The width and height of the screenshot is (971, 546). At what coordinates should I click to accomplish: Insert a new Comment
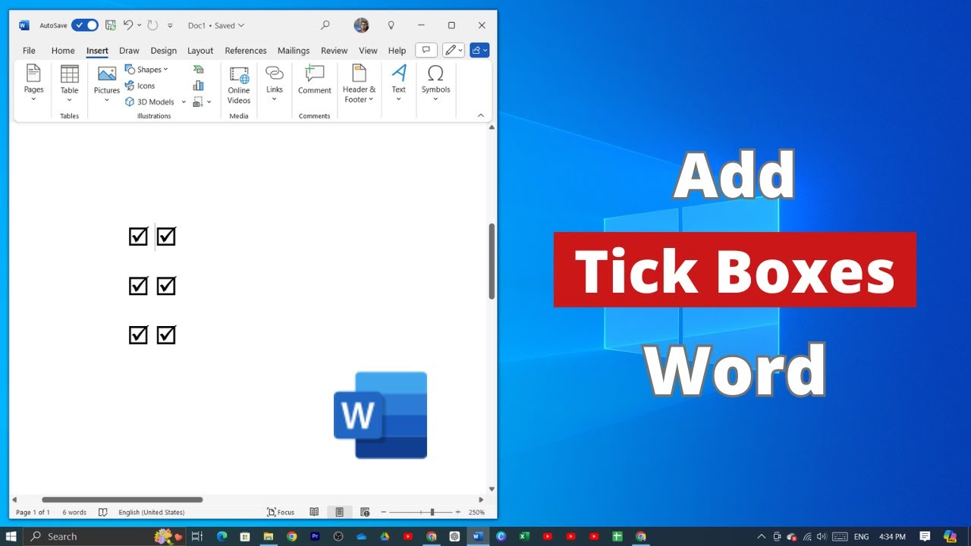(314, 80)
